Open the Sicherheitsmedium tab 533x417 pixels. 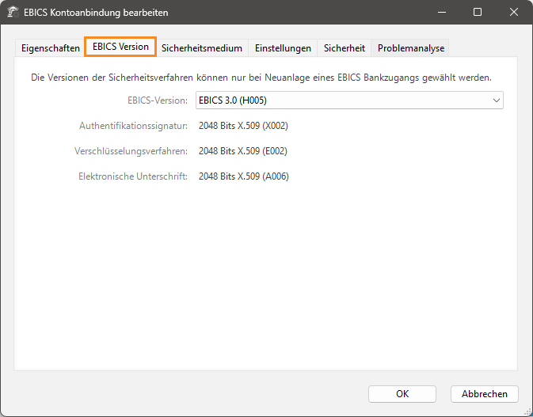(202, 48)
